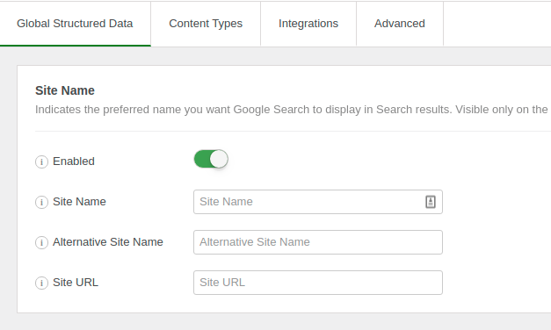Toggle the Enabled switch off
This screenshot has width=551, height=330.
(x=211, y=159)
